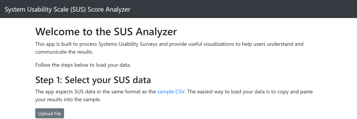Click the 'This app is built to process' line

tap(169, 44)
